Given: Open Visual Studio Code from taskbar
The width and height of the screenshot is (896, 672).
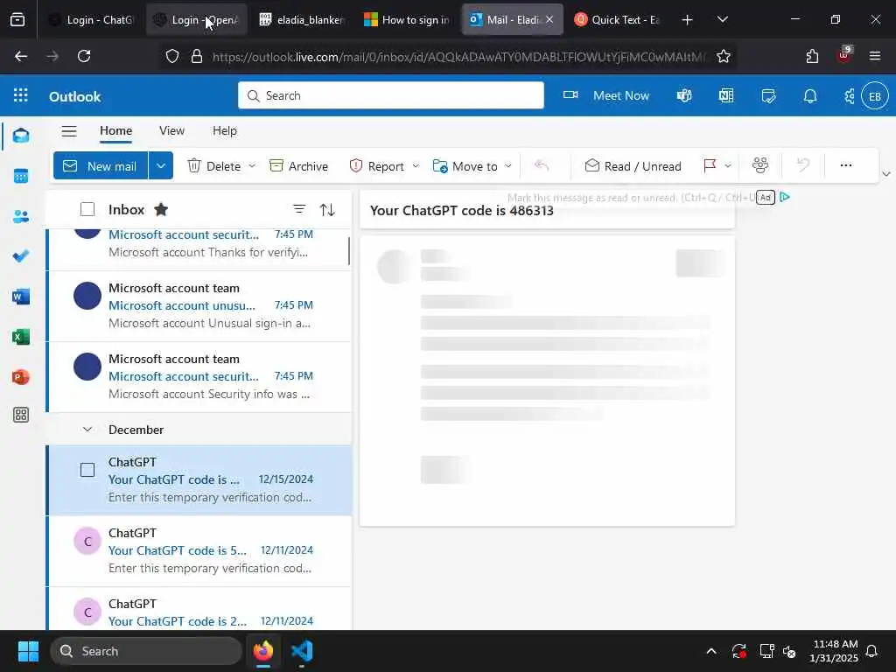Looking at the screenshot, I should (302, 651).
